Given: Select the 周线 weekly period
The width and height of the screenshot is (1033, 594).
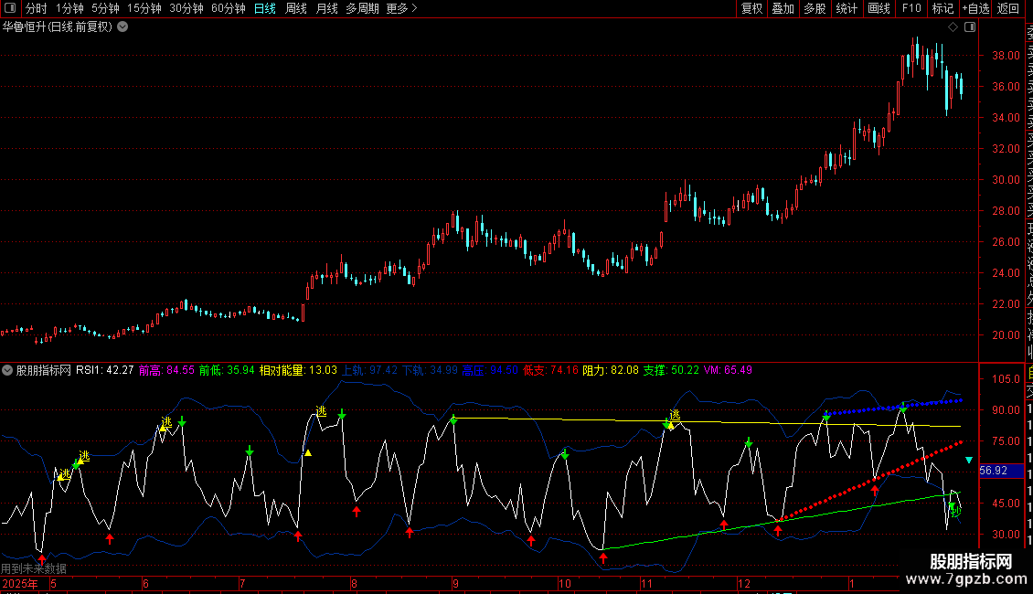Looking at the screenshot, I should point(296,9).
